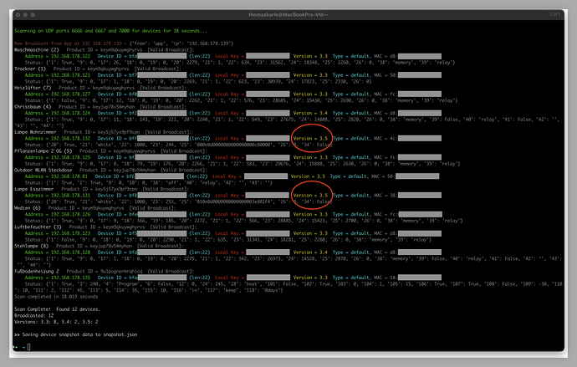Click the address 192.168.178.135
Screen dimensions: 577x367
(70, 278)
